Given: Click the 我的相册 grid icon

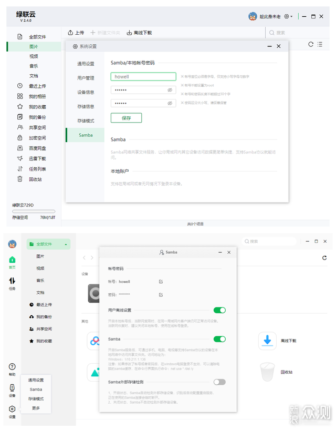Looking at the screenshot, I should [20, 96].
